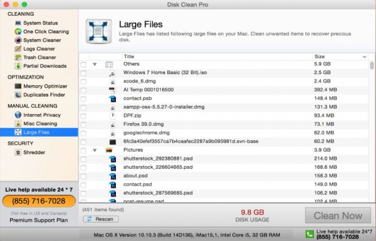
Task: Open Memory Optimizer in the sidebar
Action: click(x=46, y=86)
